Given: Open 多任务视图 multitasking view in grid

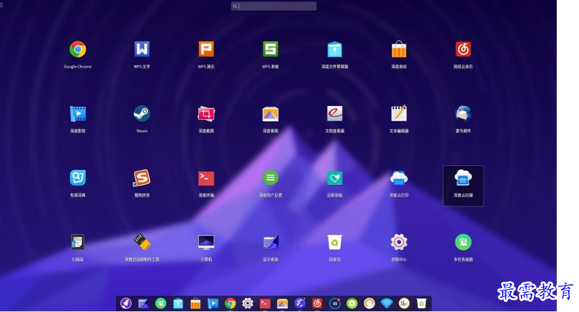Looking at the screenshot, I should (463, 242).
